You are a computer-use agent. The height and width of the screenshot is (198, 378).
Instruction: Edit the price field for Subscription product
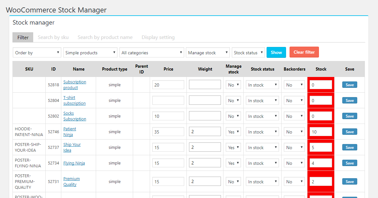[168, 85]
